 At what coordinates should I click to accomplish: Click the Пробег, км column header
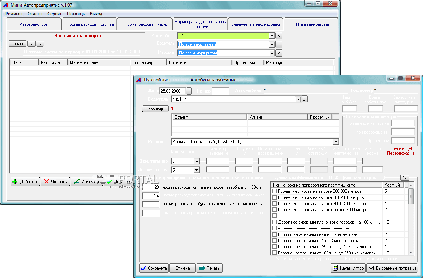click(x=247, y=62)
